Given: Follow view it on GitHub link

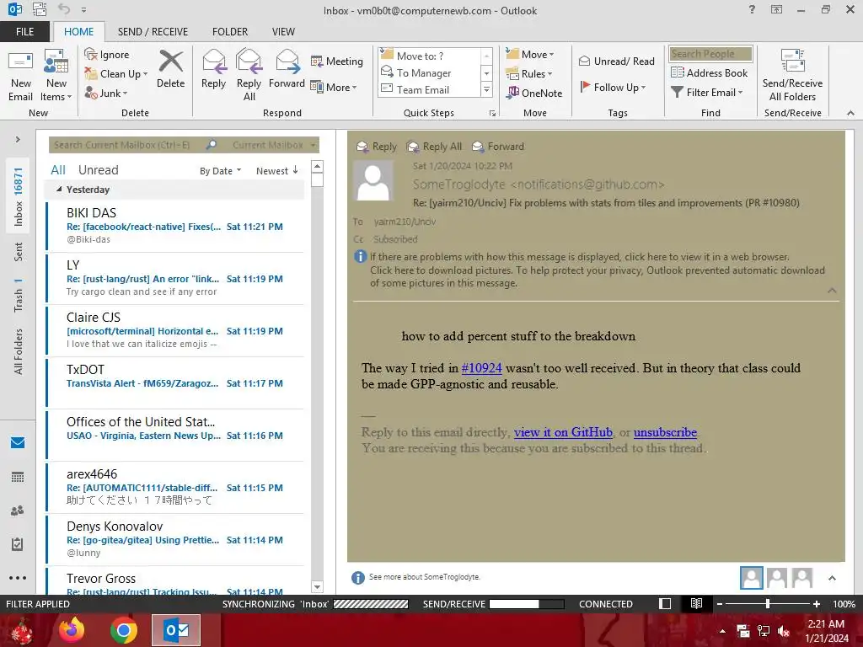Looking at the screenshot, I should [x=563, y=432].
